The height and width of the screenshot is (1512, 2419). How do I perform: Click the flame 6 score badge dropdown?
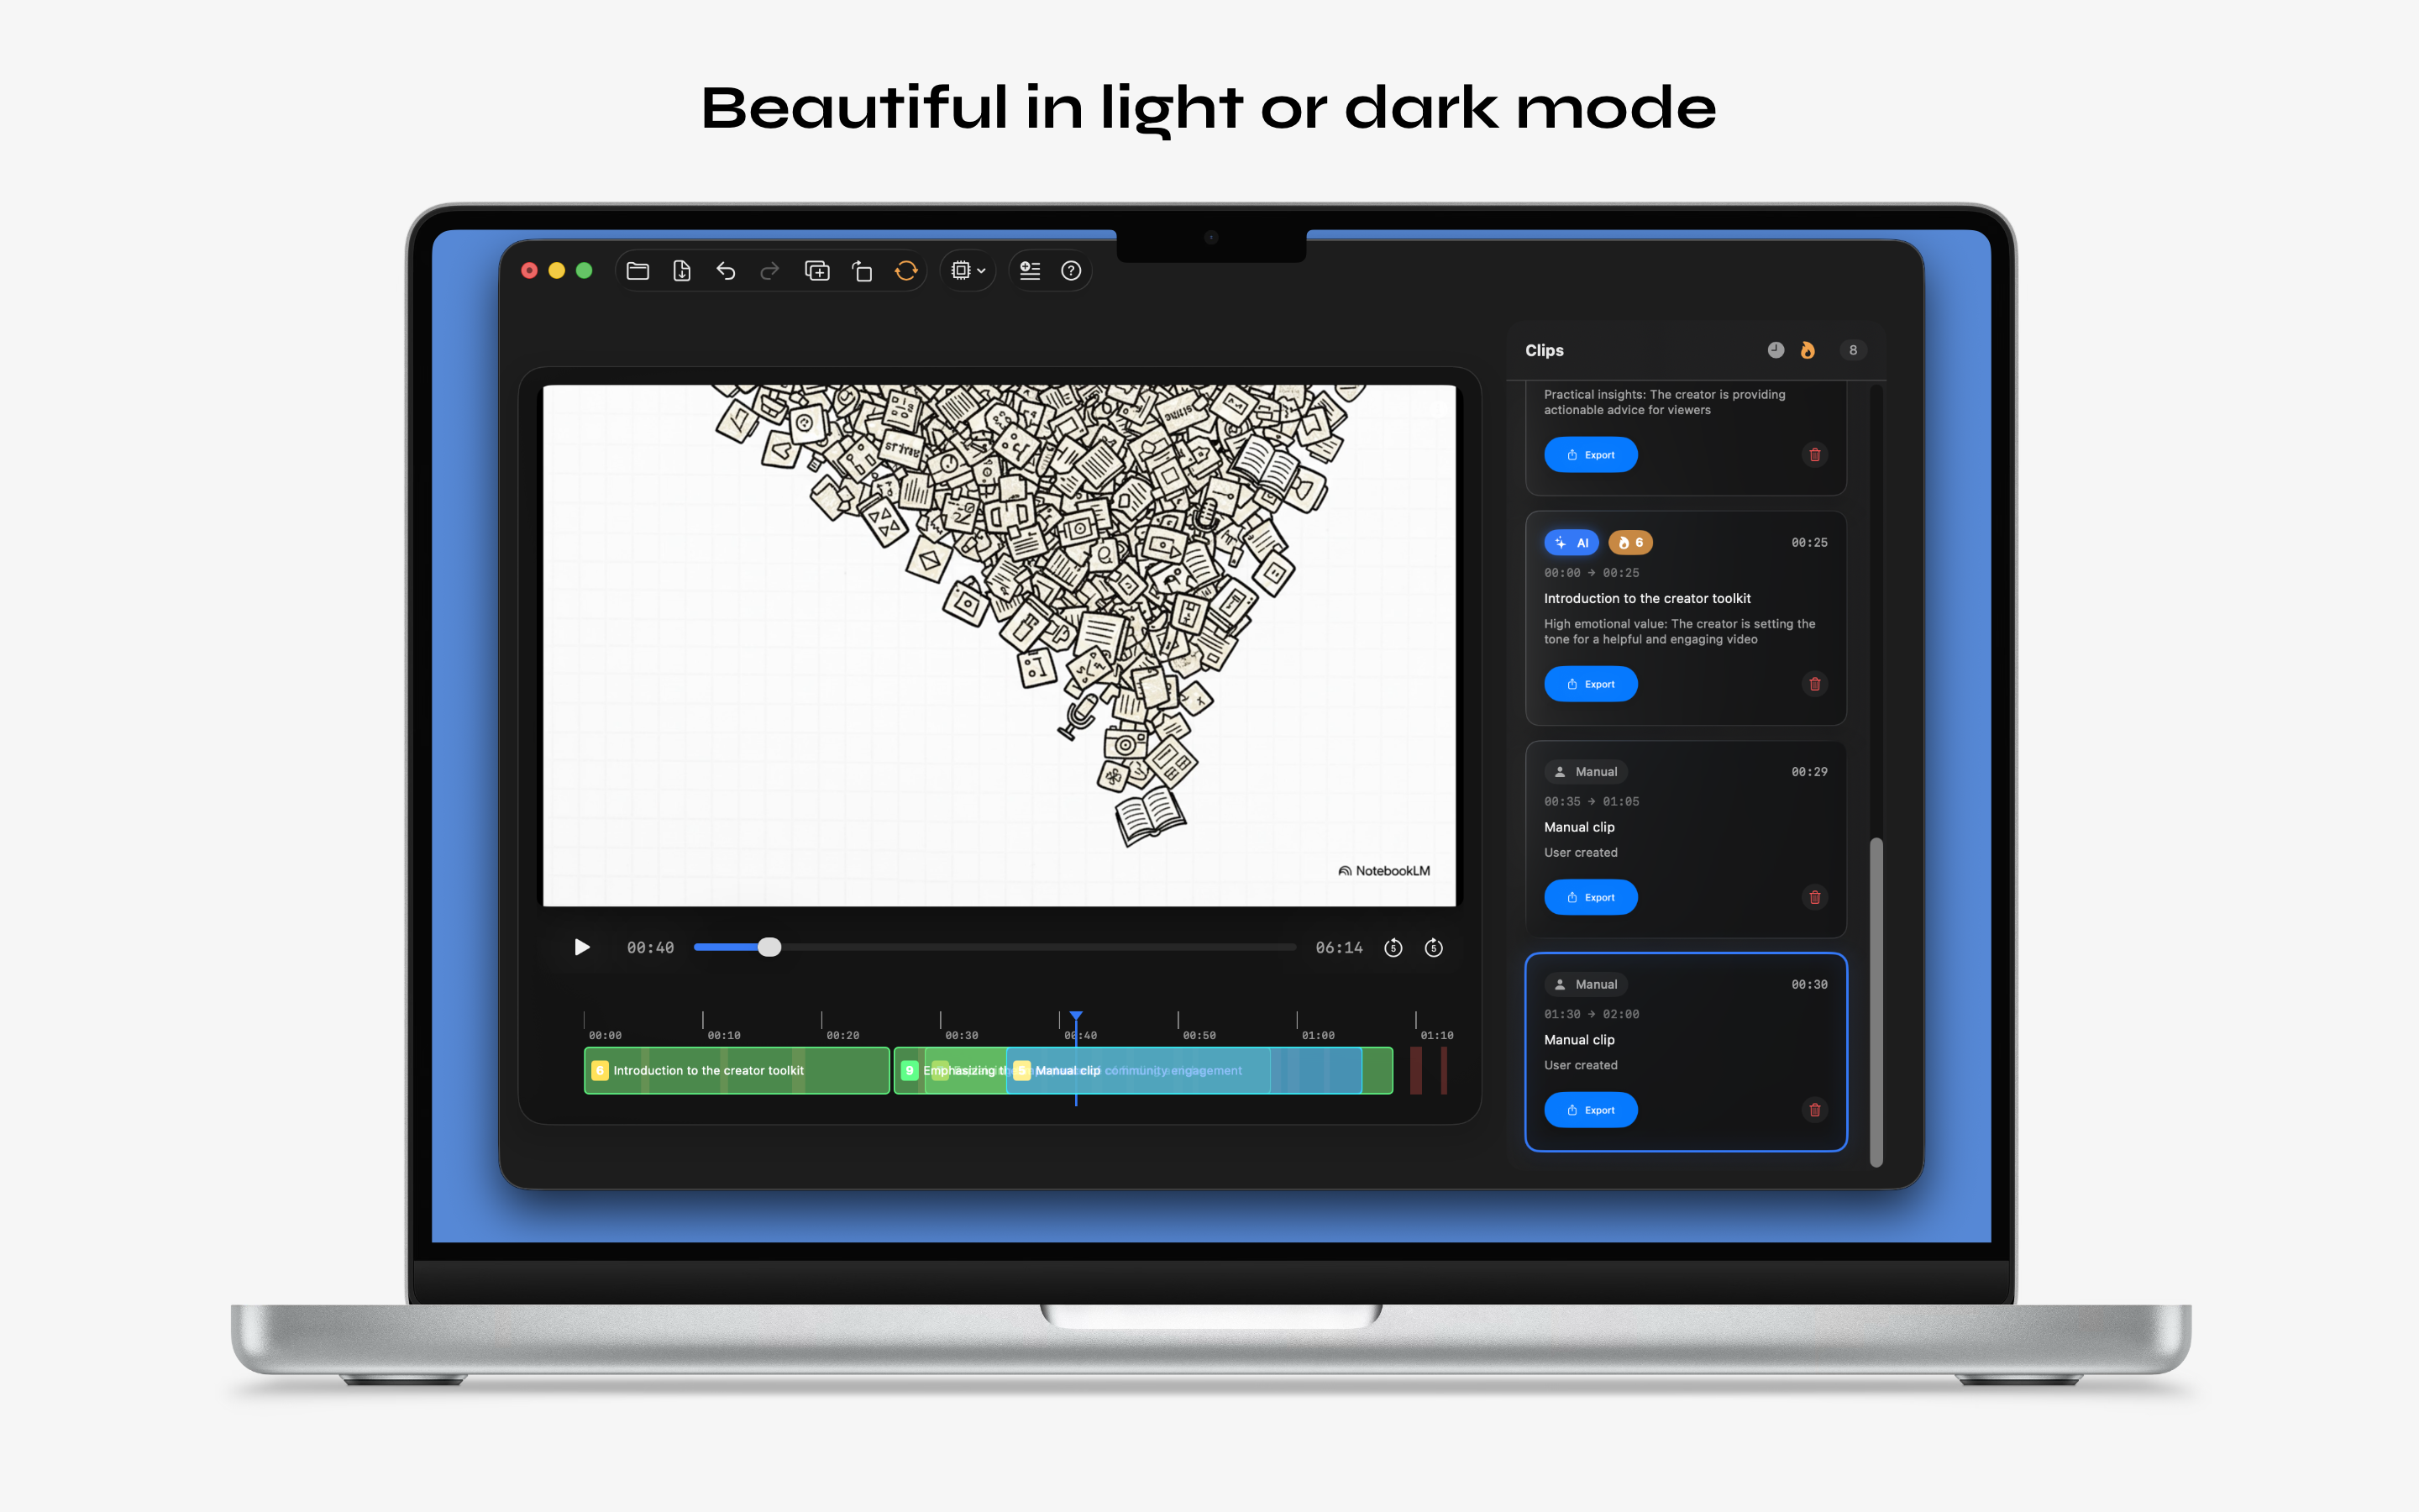coord(1629,542)
